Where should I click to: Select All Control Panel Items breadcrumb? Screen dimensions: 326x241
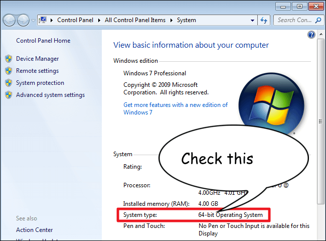135,20
